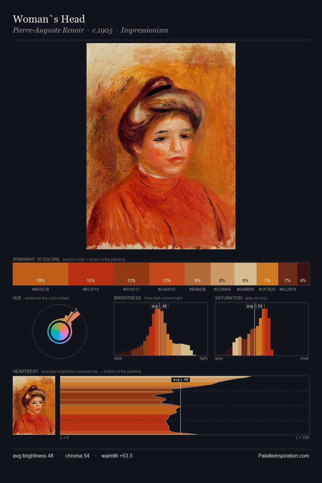Screen dimensions: 322x483
Task: Click 'how dark vs how light' caption
Action: click(x=164, y=298)
